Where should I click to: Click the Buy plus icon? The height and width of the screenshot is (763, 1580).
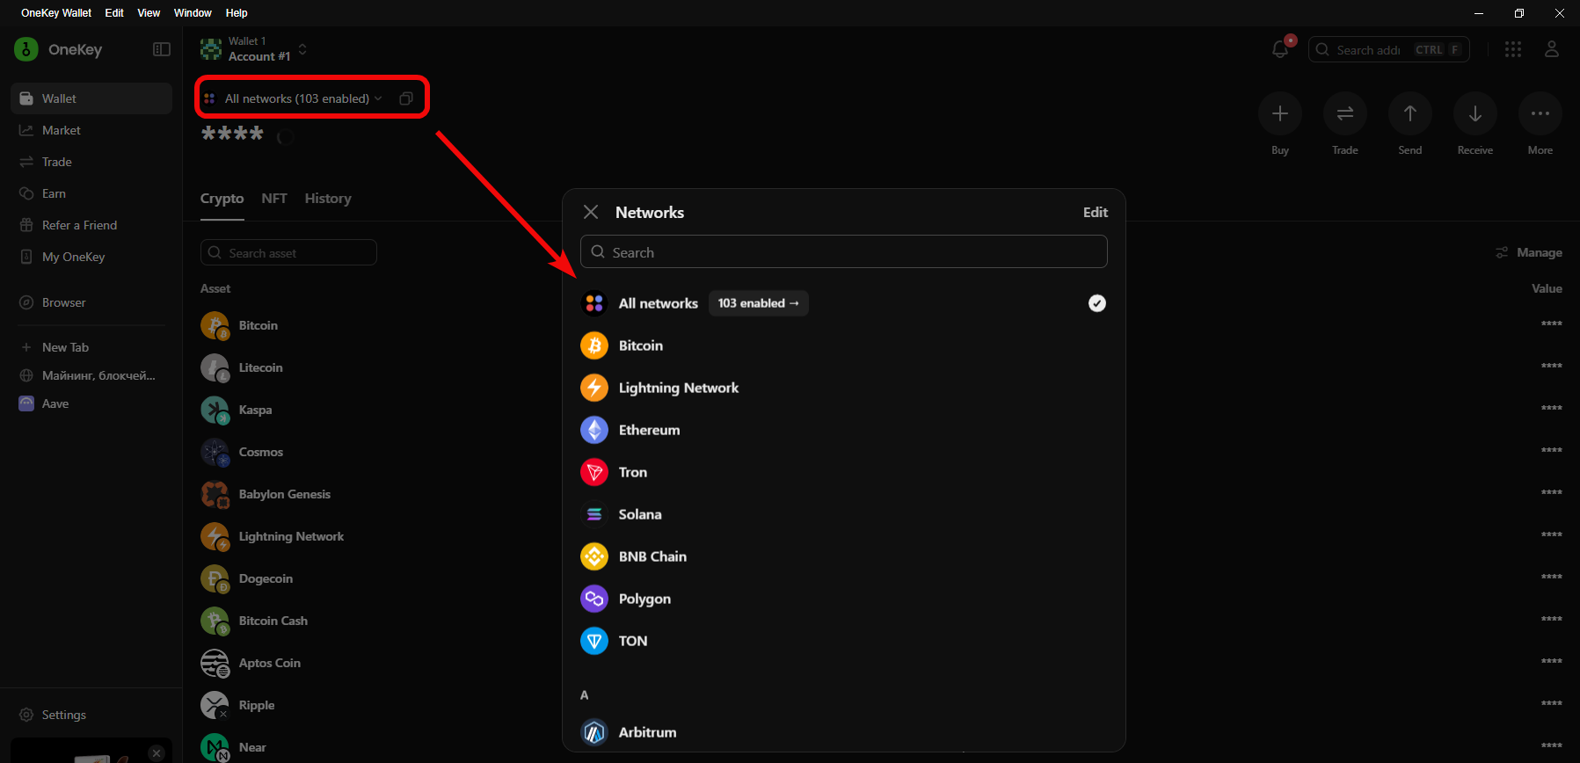pos(1280,113)
